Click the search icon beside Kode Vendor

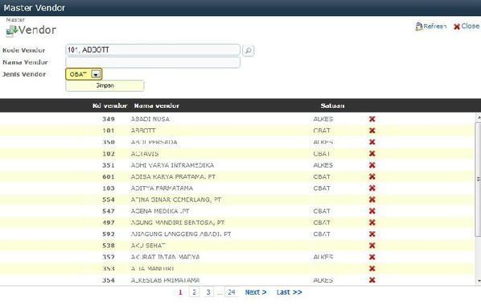(x=249, y=51)
